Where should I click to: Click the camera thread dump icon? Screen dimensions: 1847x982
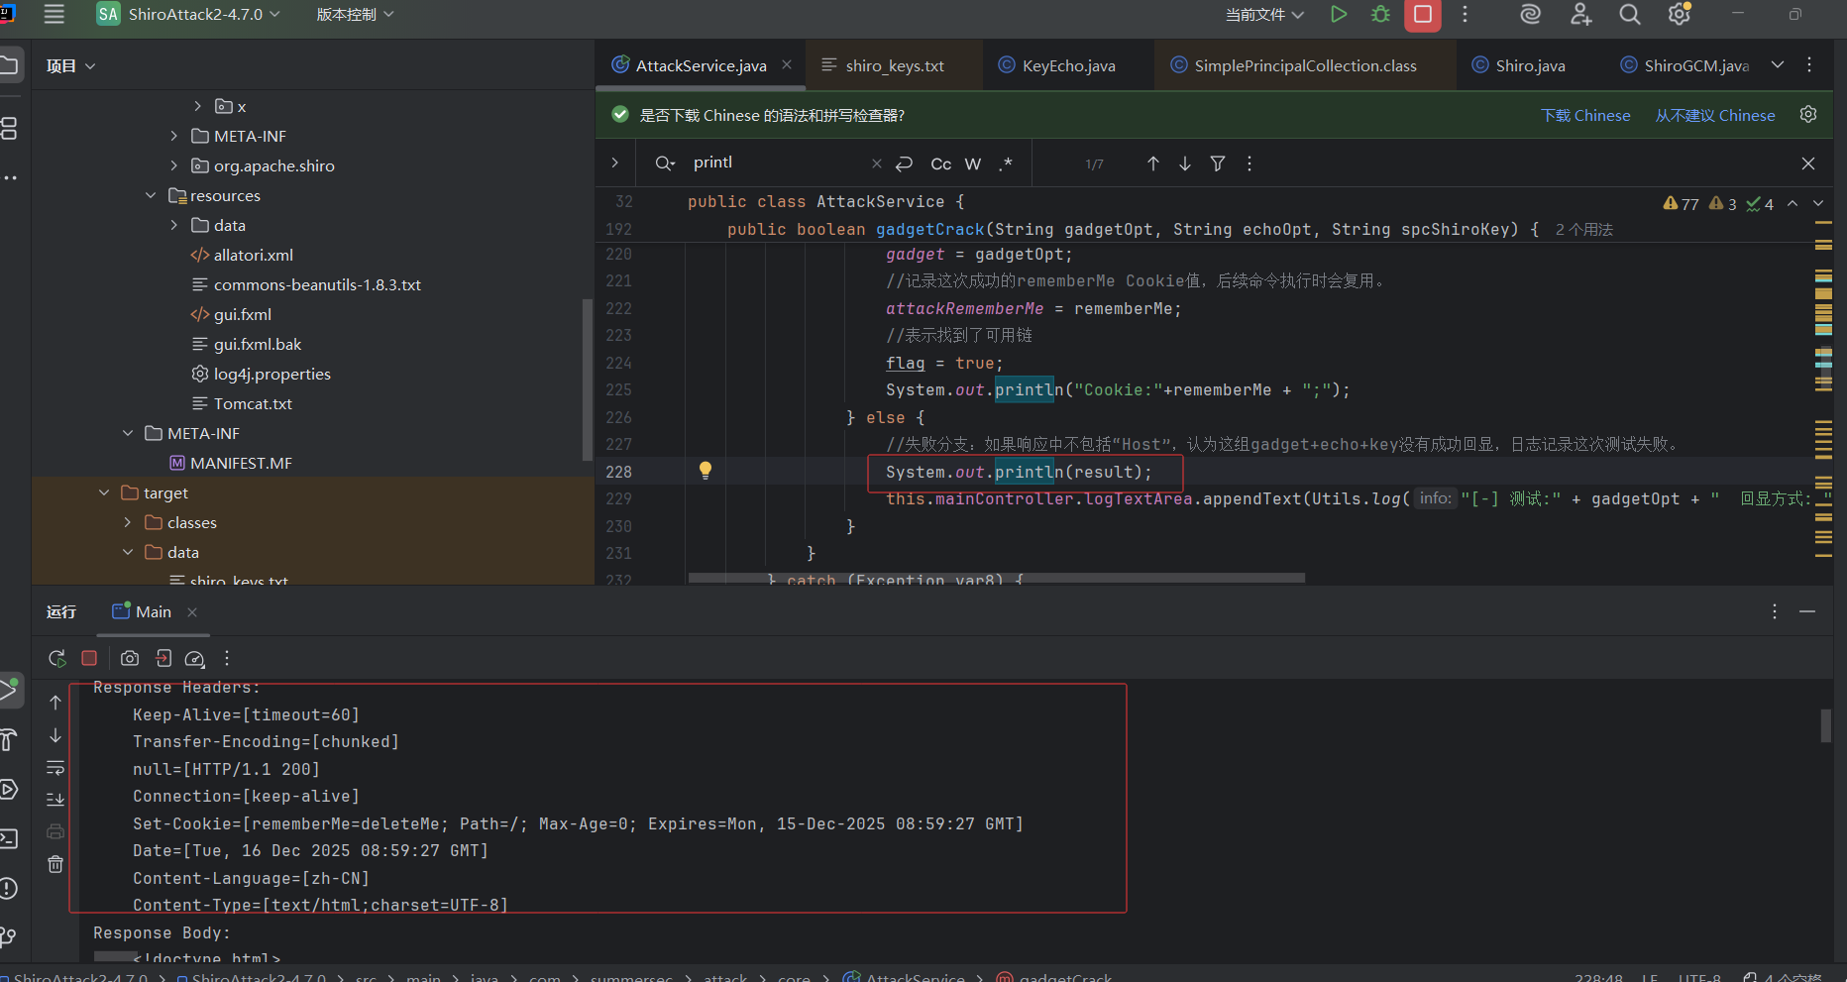pos(130,658)
